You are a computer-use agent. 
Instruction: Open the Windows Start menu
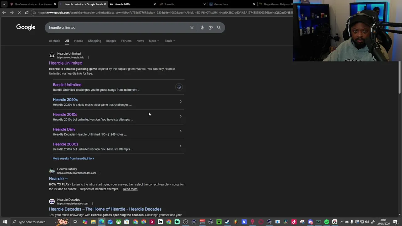pos(5,222)
